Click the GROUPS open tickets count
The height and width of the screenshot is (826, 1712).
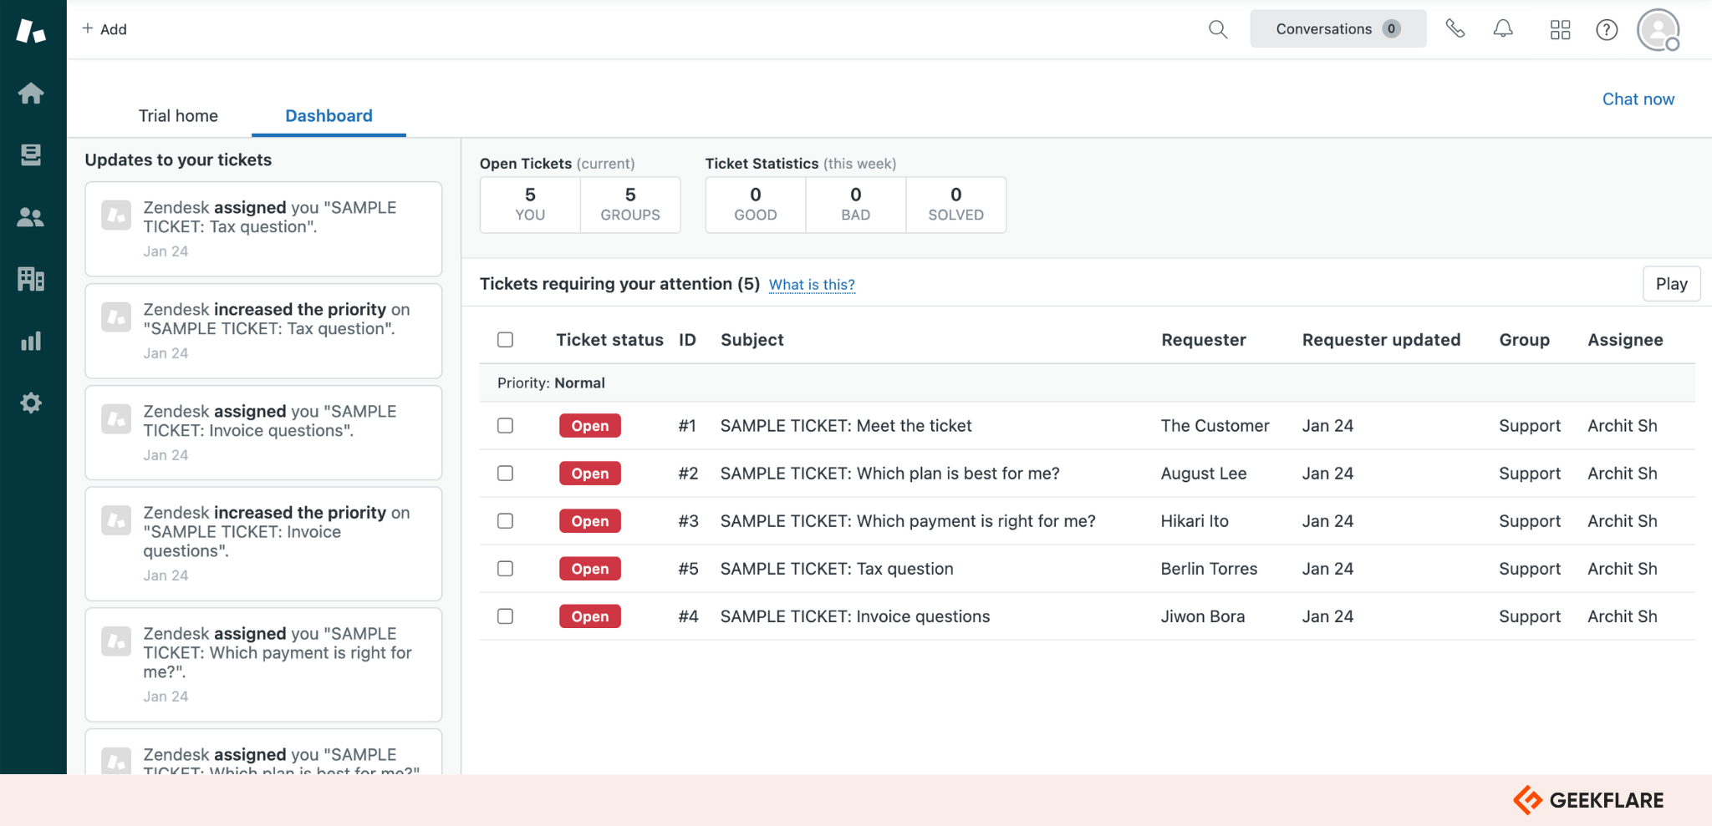pyautogui.click(x=630, y=205)
